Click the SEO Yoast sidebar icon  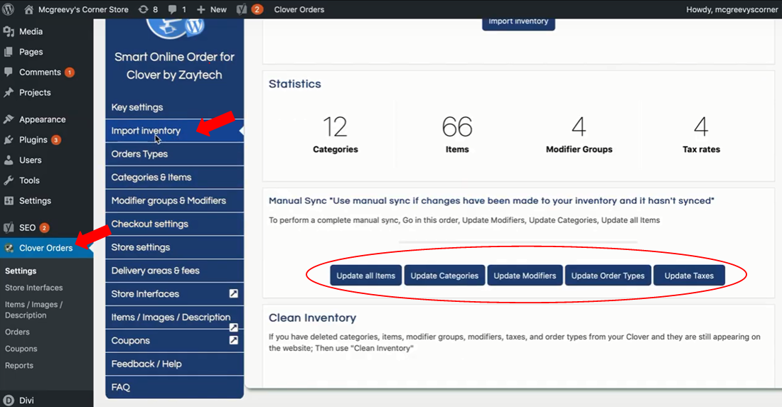(x=9, y=228)
